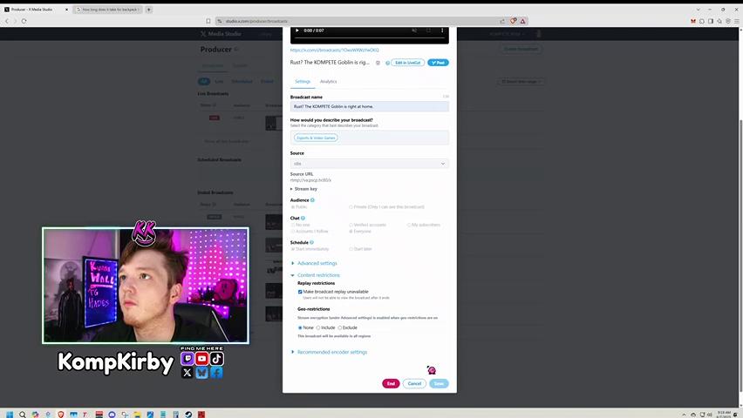Reload the page
Viewport: 743px width, 418px height.
(x=24, y=21)
